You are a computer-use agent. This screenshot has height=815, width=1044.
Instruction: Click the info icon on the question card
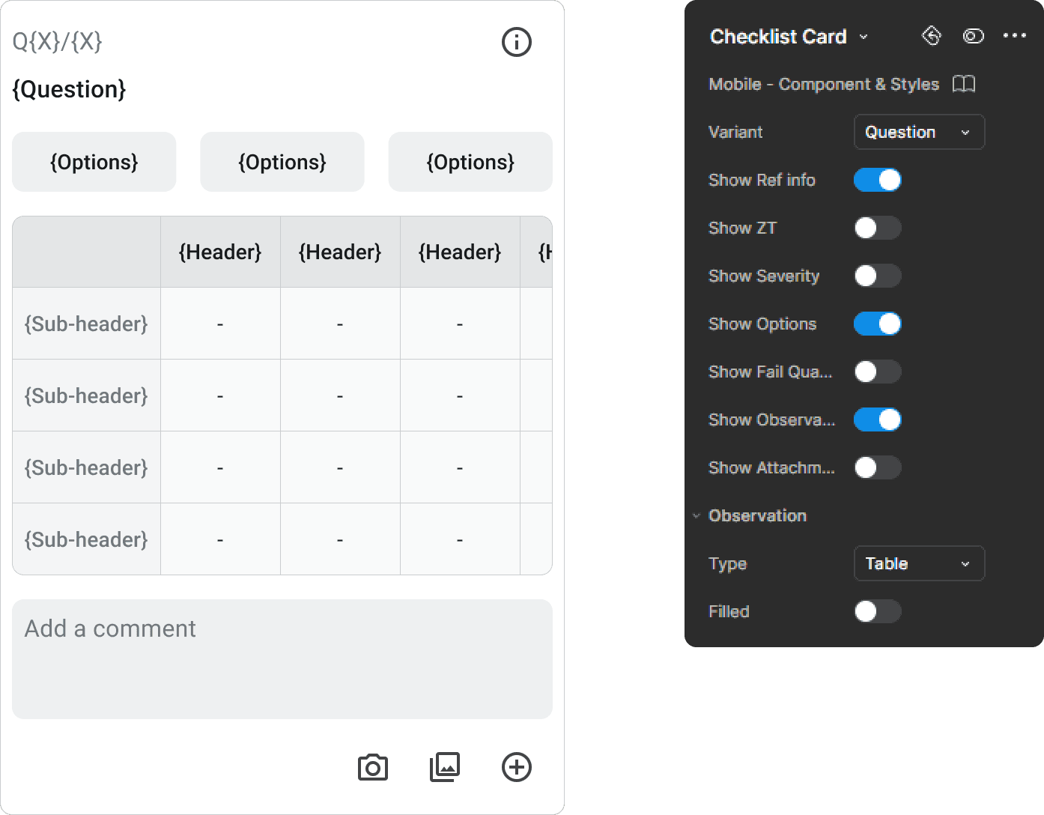516,42
